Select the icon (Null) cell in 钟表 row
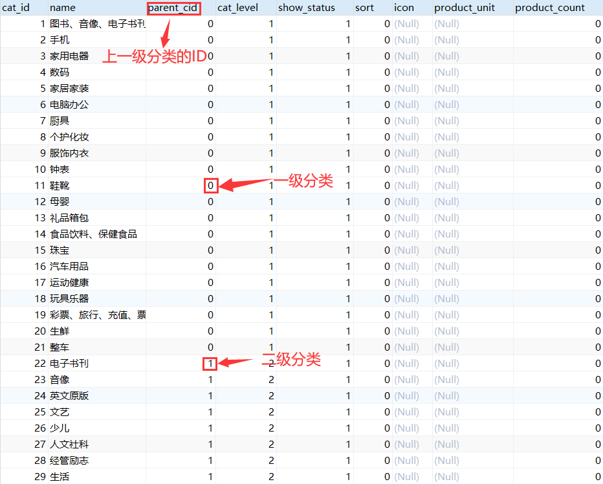The height and width of the screenshot is (484, 603). point(407,170)
